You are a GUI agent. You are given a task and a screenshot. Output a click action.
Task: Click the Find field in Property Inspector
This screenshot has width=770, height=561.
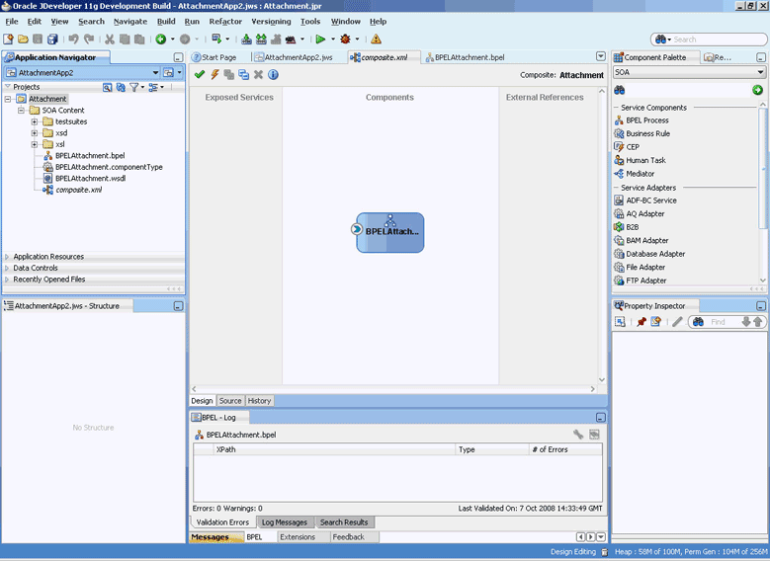721,322
